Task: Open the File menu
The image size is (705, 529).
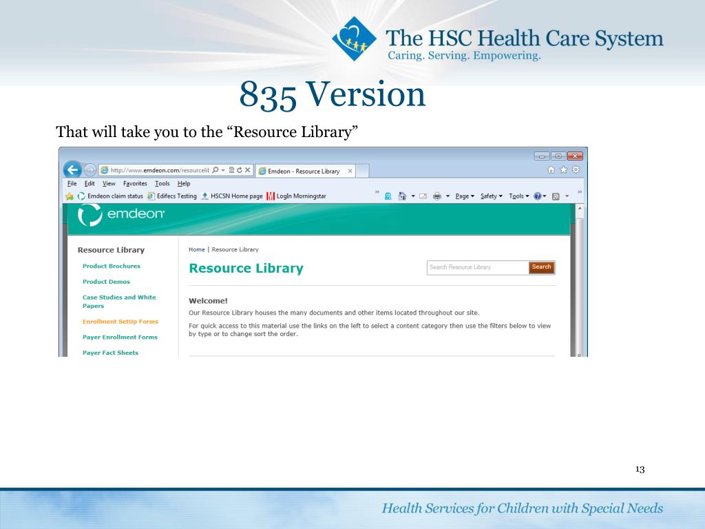Action: 72,183
